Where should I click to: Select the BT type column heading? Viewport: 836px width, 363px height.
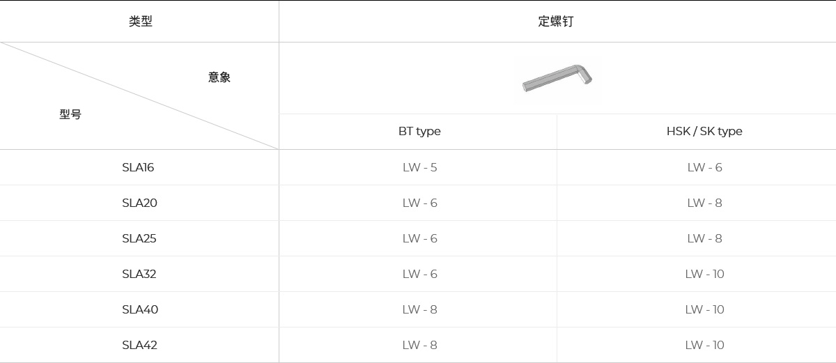click(419, 131)
